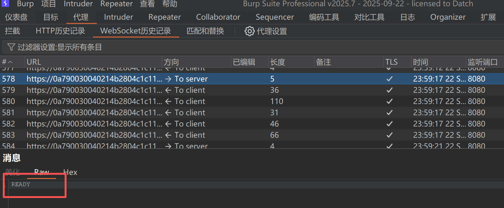The height and width of the screenshot is (208, 504).
Task: Click the arrow icon in row 578
Action: (168, 79)
